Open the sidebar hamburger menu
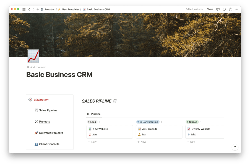This screenshot has width=250, height=165. click(24, 9)
